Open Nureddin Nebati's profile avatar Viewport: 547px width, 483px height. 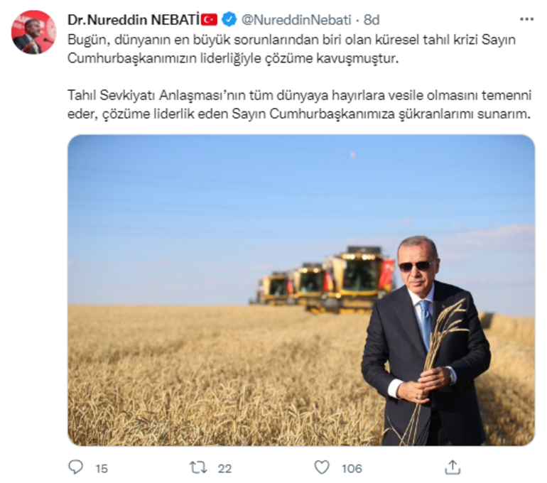pyautogui.click(x=34, y=32)
